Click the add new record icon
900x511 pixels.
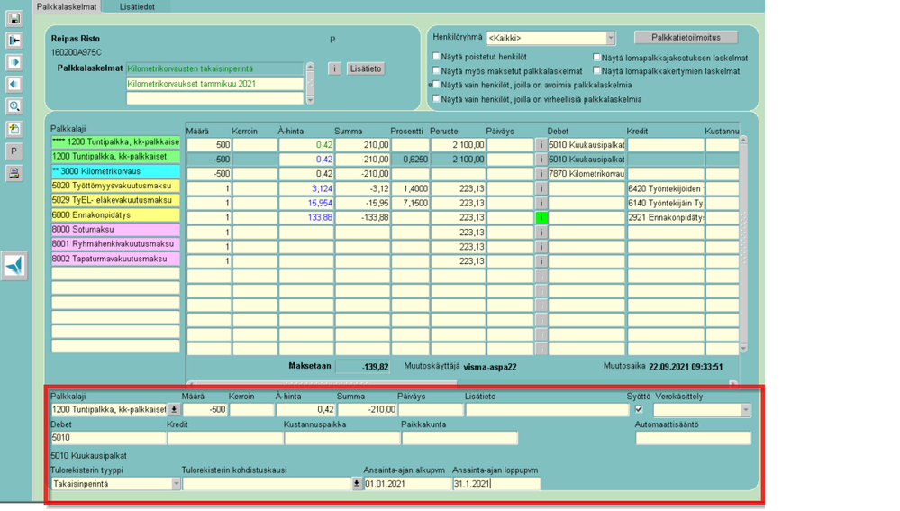pos(14,129)
